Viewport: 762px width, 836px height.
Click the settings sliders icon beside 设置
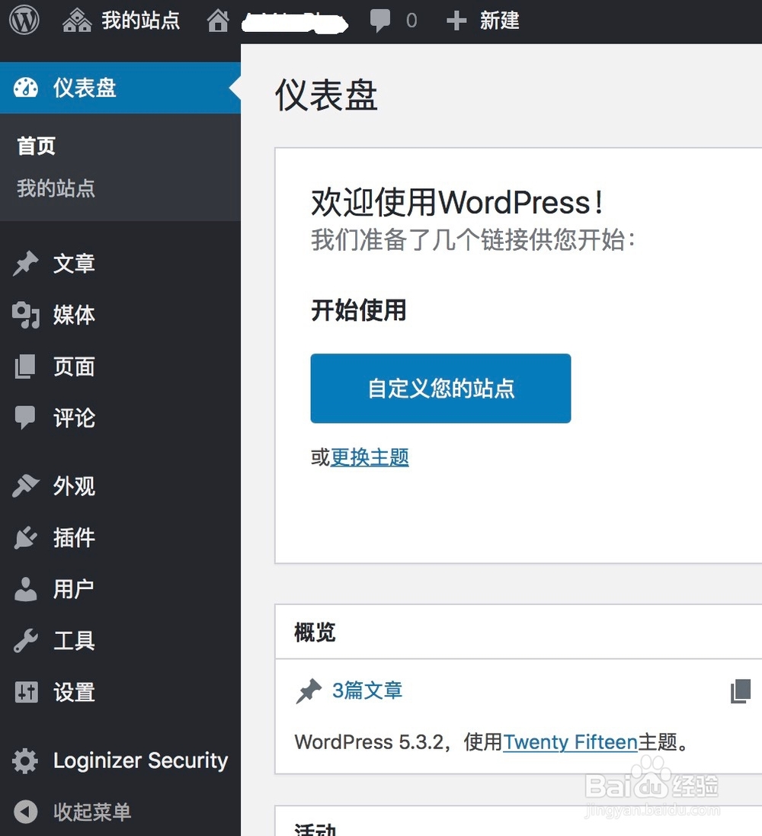pos(26,692)
